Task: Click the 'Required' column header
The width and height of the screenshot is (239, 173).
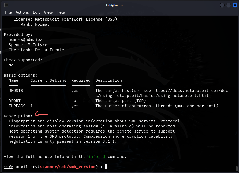Action: [x=81, y=80]
